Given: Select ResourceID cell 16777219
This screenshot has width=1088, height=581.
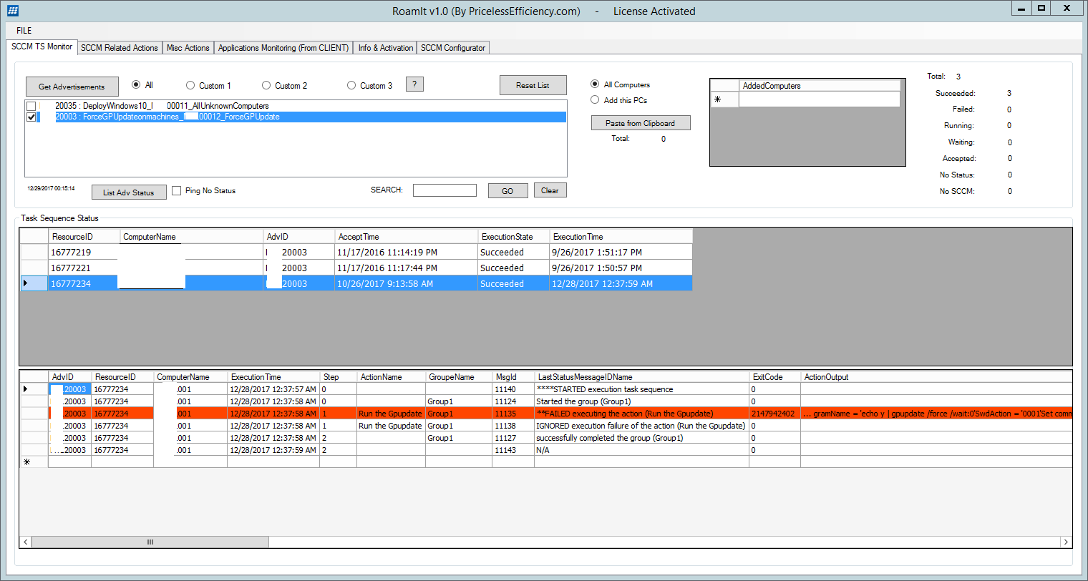Looking at the screenshot, I should tap(84, 253).
